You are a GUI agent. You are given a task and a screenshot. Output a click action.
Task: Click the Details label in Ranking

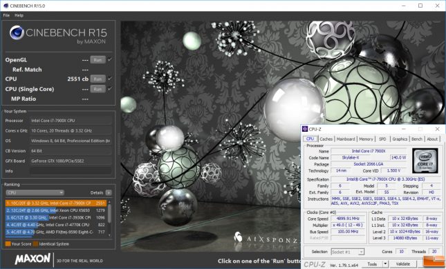coord(97,192)
